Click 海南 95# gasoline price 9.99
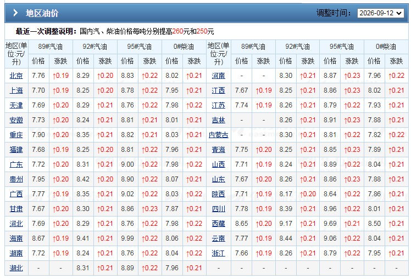Screen dimensions: 411x279 click(127, 238)
